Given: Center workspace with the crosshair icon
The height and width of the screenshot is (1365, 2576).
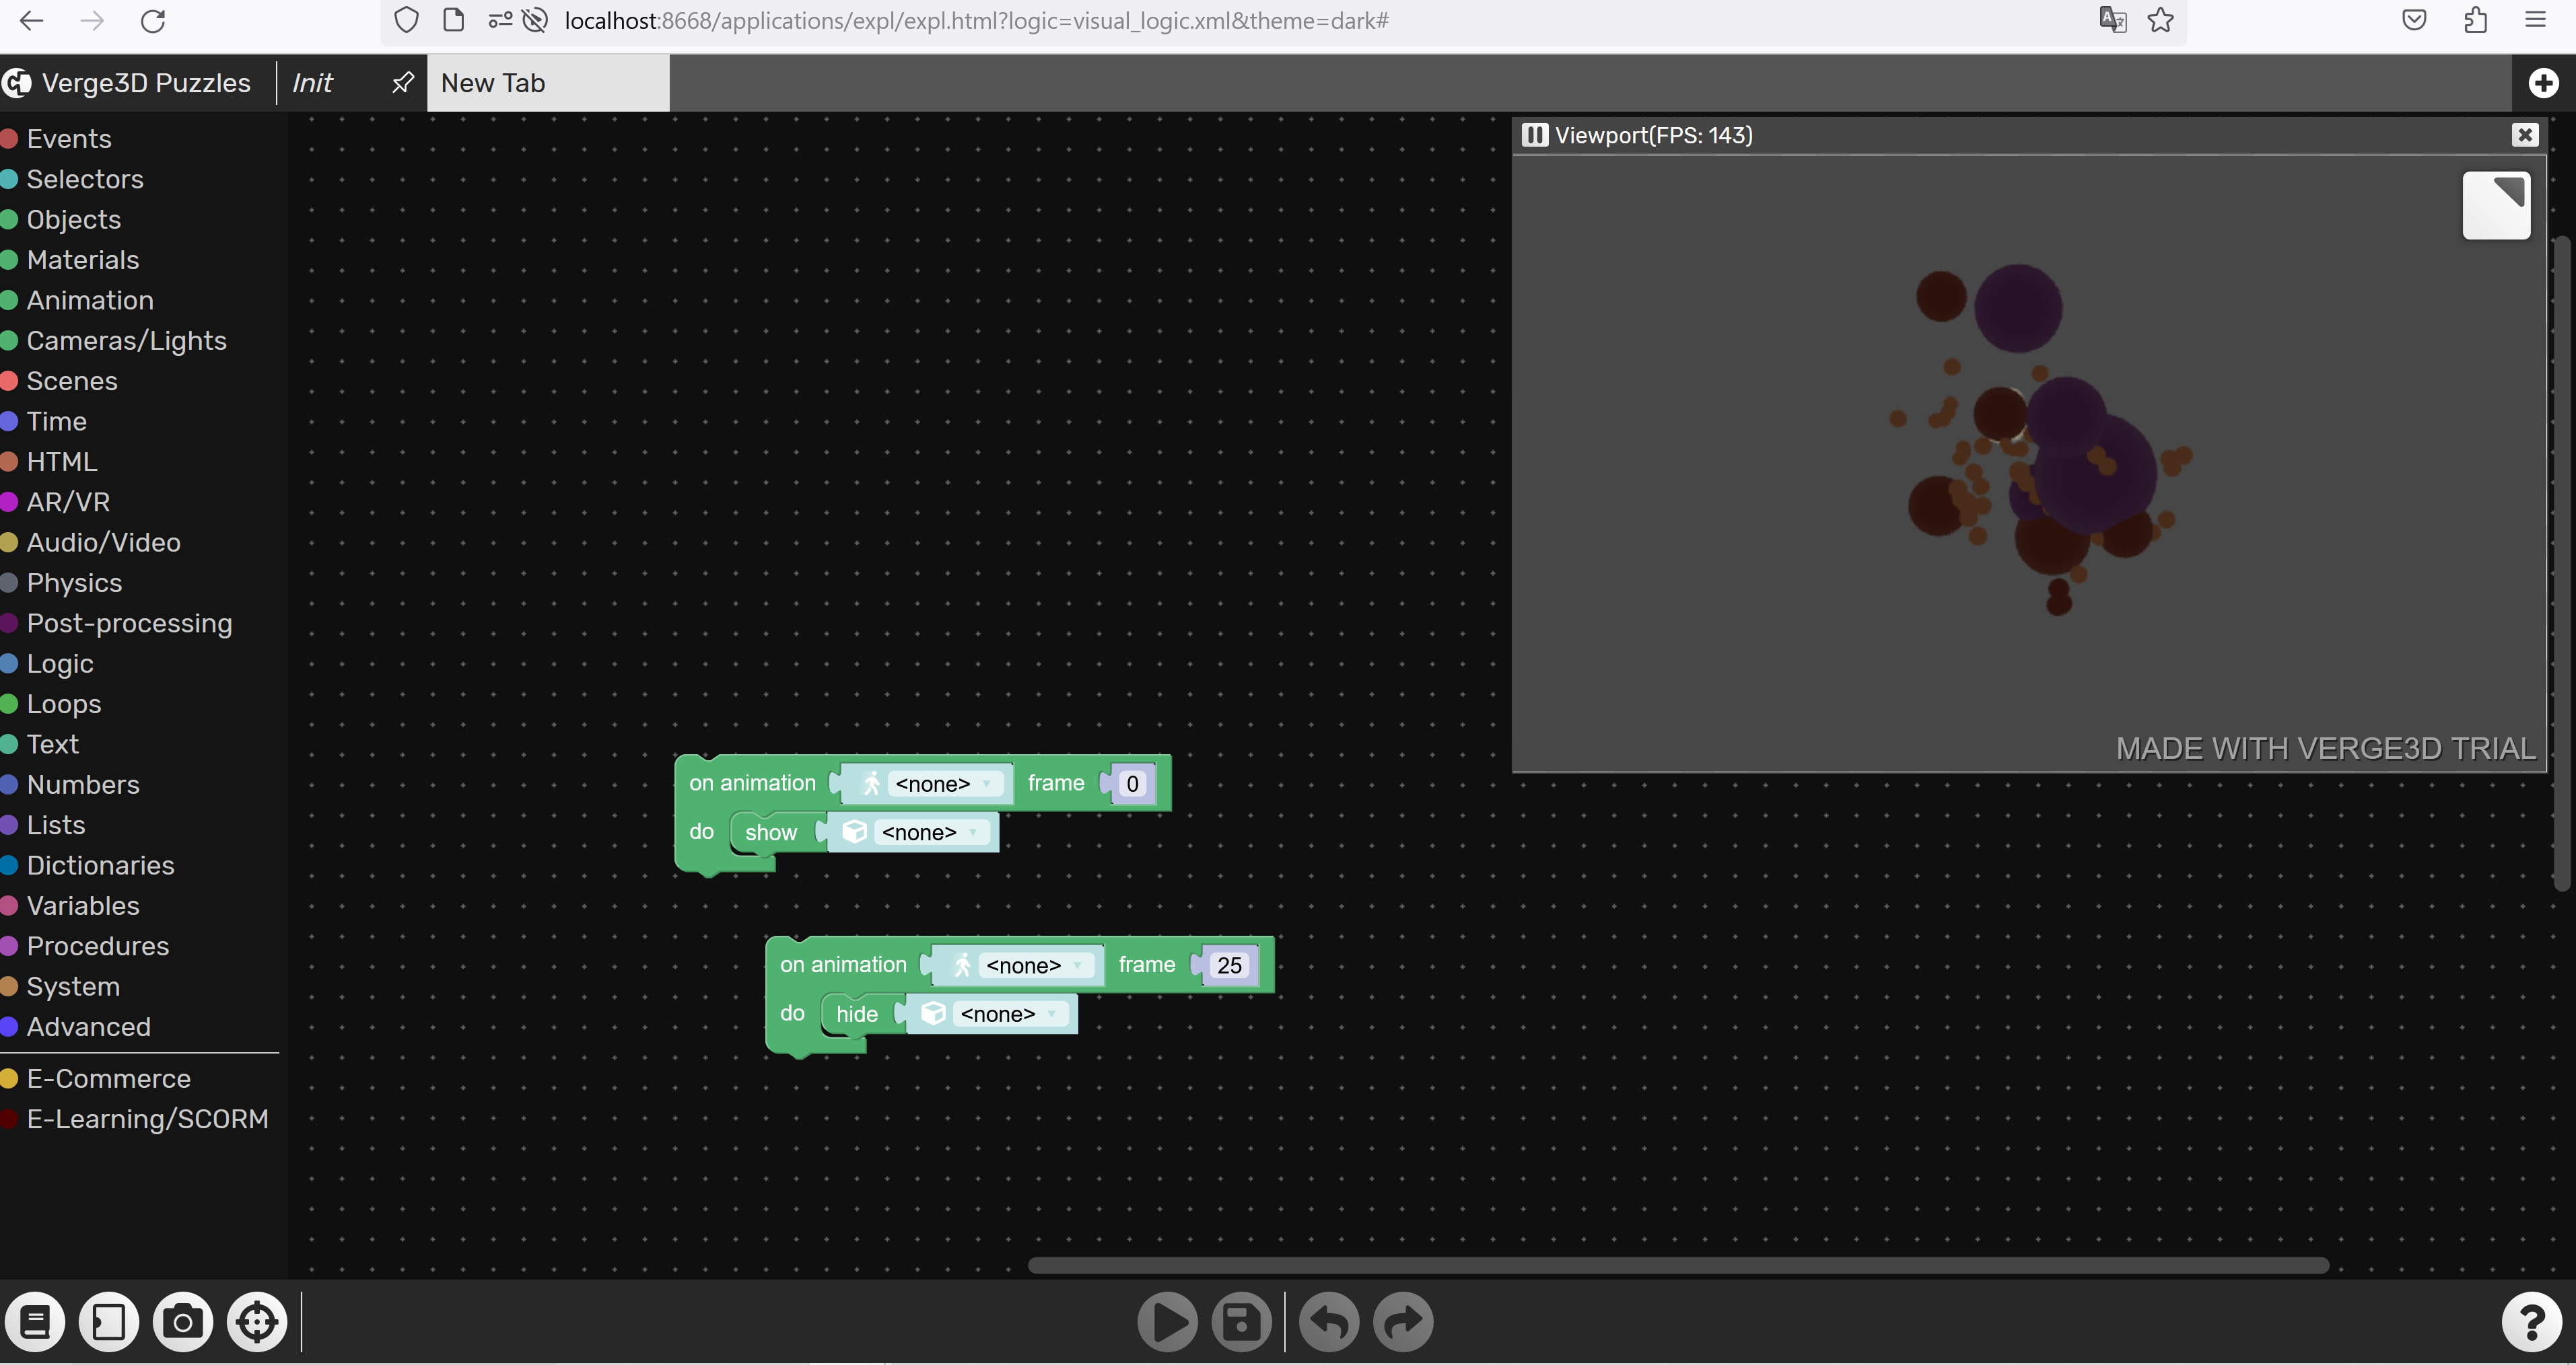Looking at the screenshot, I should coord(257,1322).
